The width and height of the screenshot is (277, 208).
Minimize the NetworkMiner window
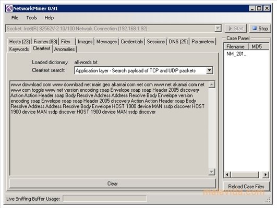252,8
